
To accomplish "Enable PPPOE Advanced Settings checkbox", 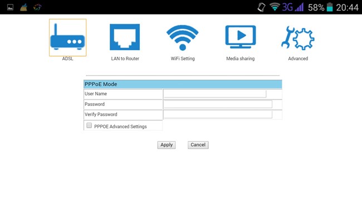I will tap(89, 125).
